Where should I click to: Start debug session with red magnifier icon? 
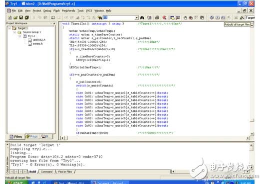coord(164,17)
